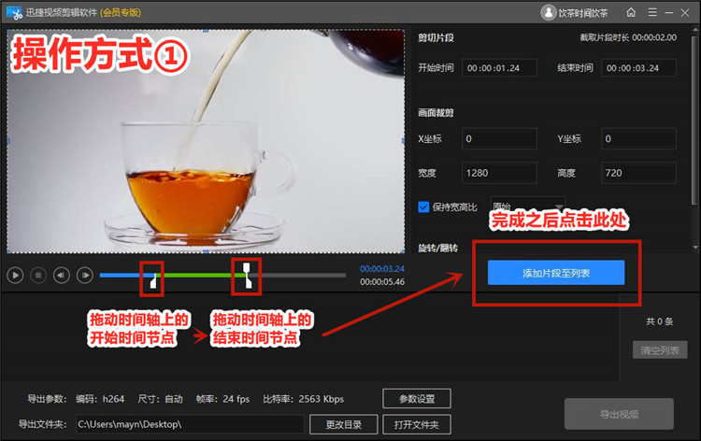Click the 帧率: 24 fps text

(222, 399)
